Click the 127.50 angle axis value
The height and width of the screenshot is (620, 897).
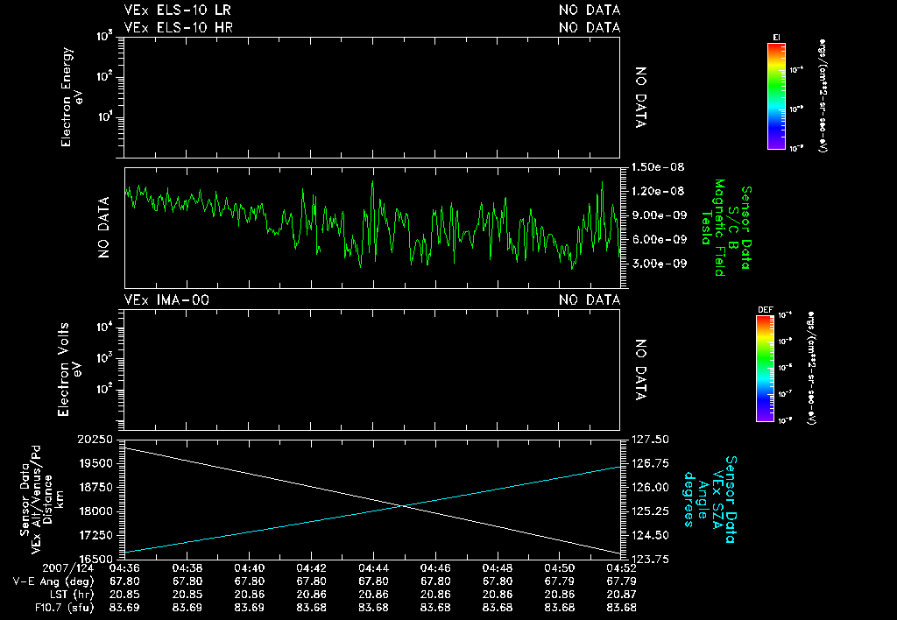pyautogui.click(x=651, y=440)
